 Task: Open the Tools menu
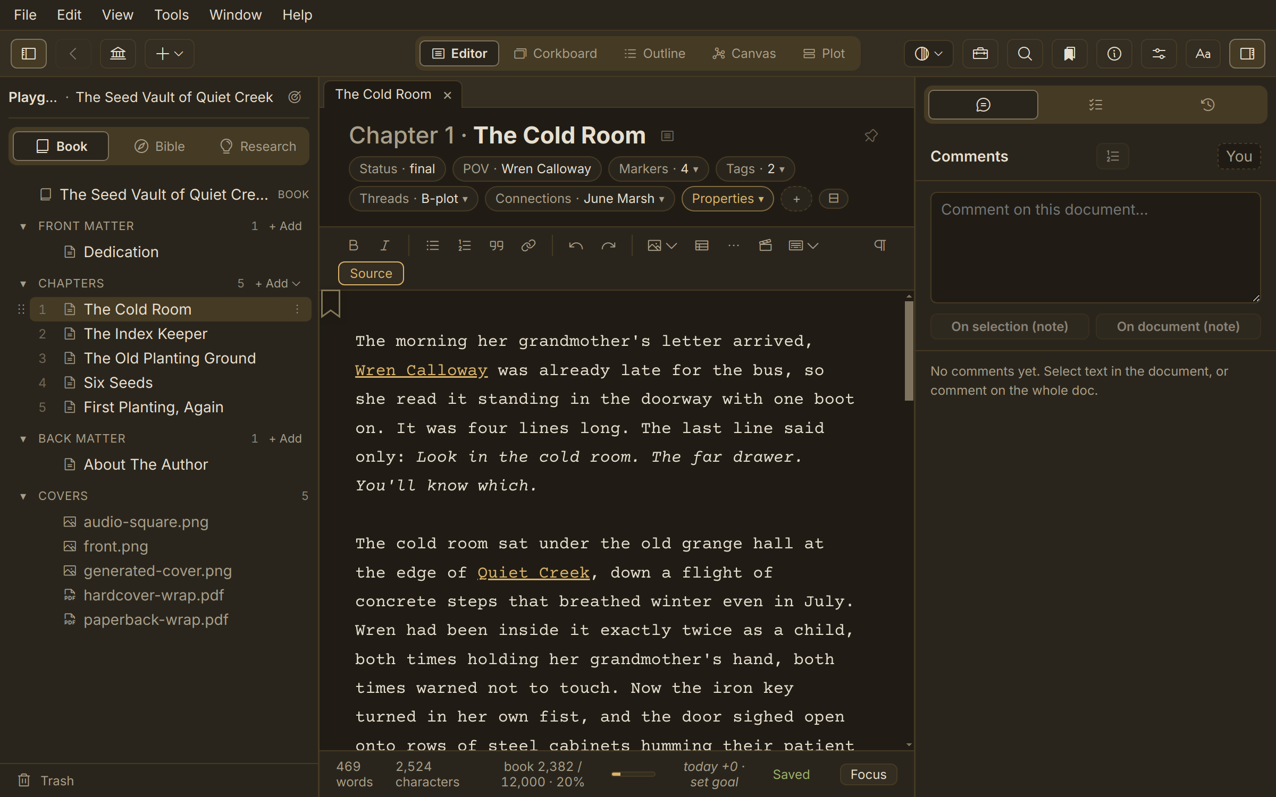coord(171,15)
